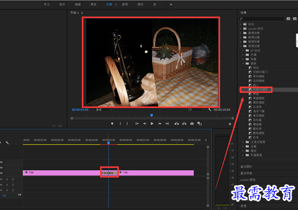Screen dimensions: 298x210
Task: Step forward one frame
Action: pyautogui.click(x=160, y=124)
